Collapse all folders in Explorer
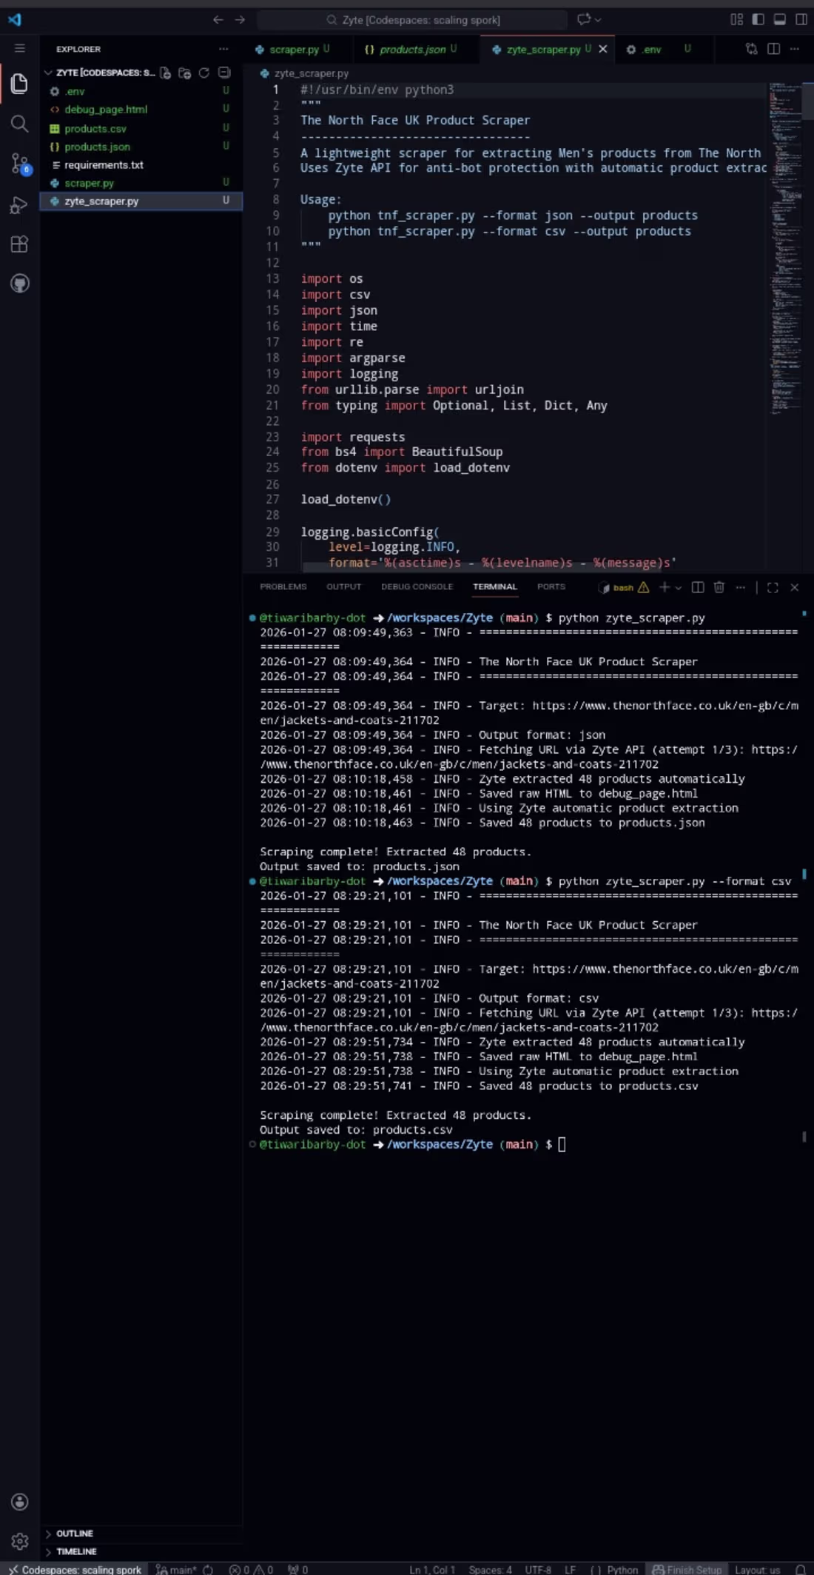 pos(224,73)
